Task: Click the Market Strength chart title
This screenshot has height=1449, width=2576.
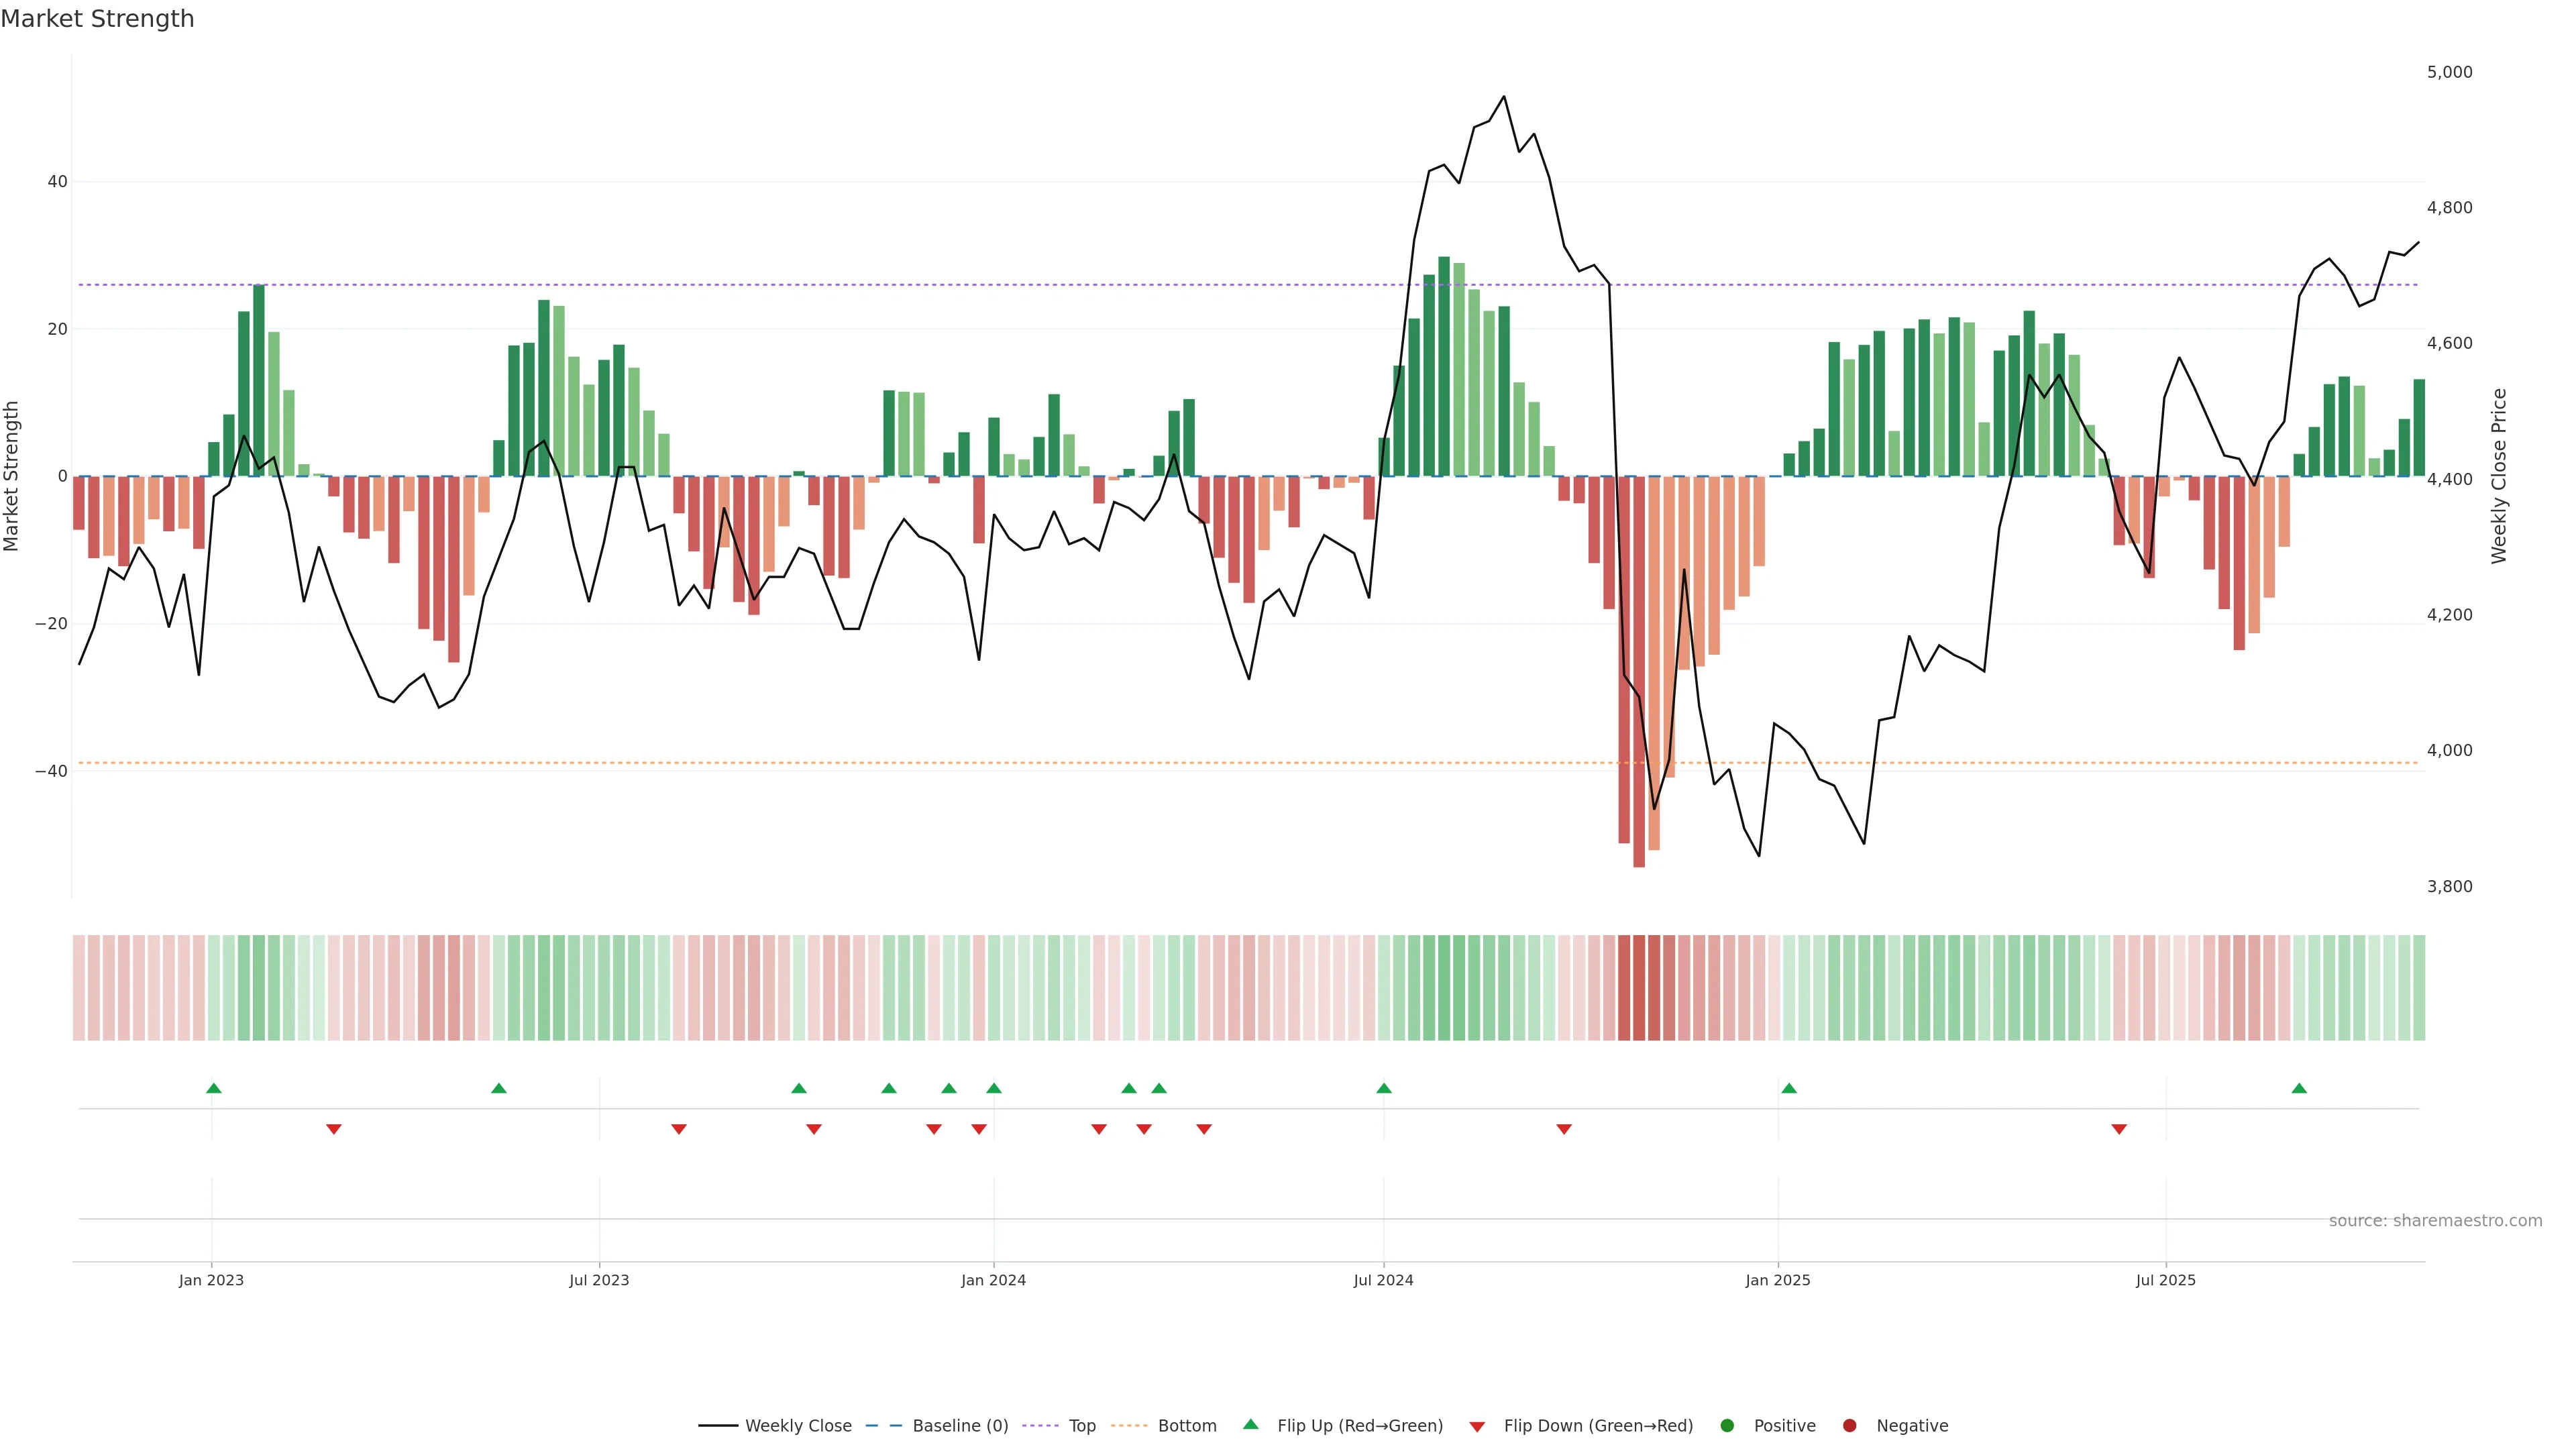Action: coord(97,19)
